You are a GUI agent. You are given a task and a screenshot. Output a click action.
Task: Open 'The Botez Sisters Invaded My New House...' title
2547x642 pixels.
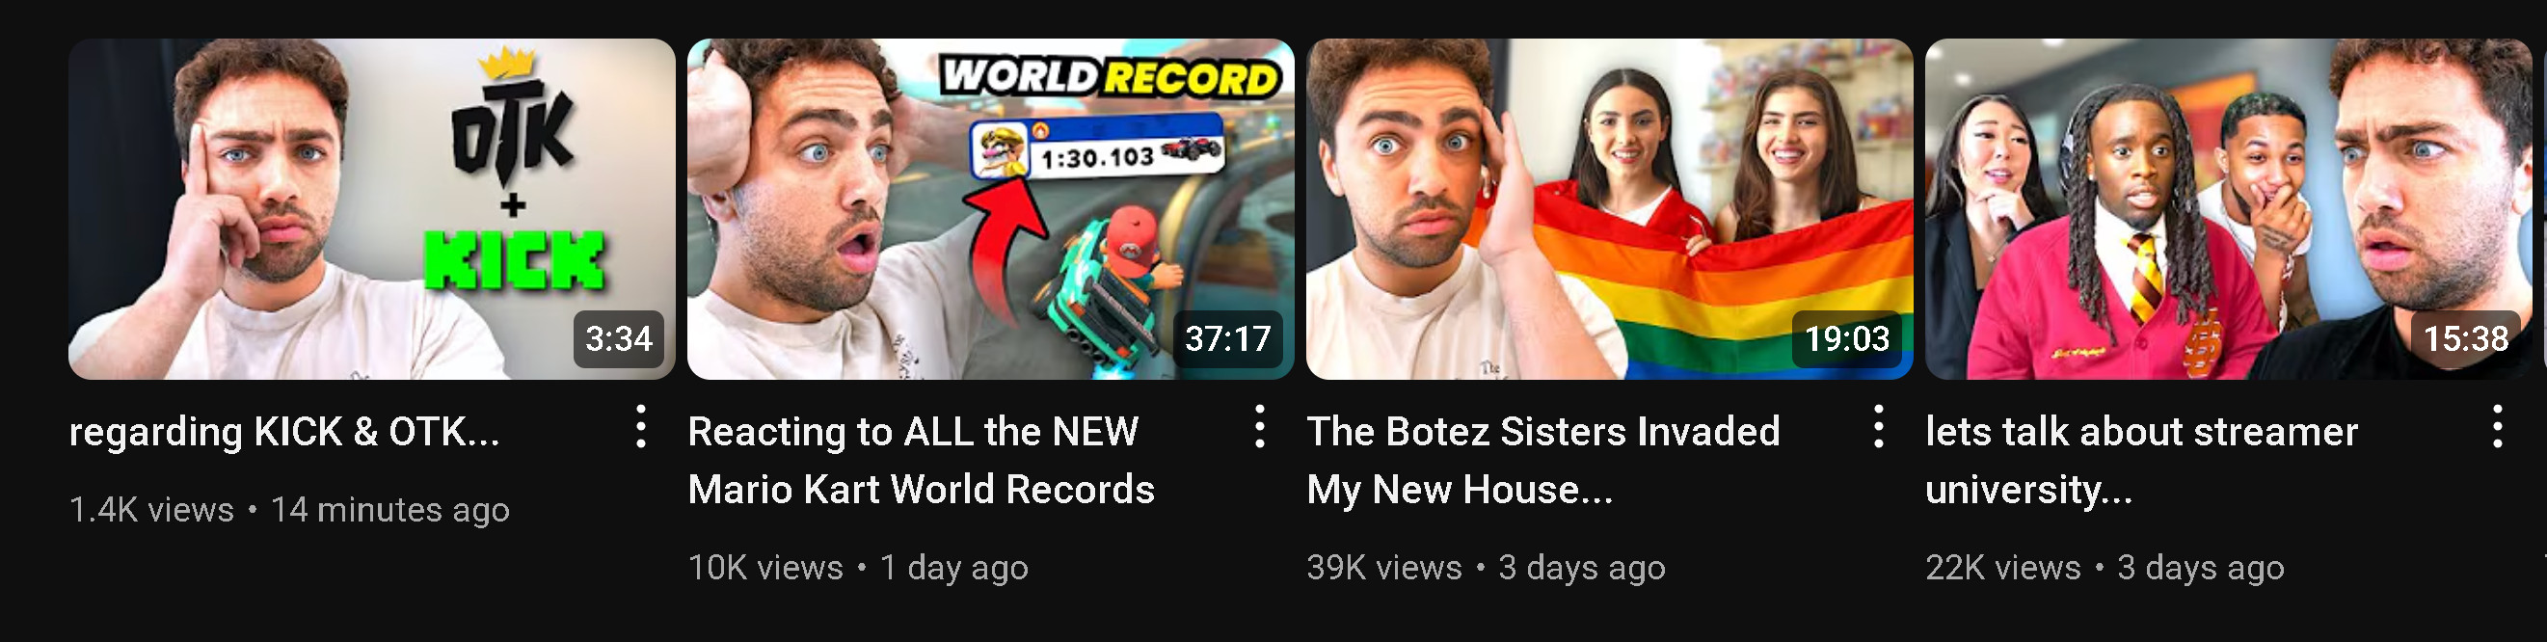coord(1543,461)
